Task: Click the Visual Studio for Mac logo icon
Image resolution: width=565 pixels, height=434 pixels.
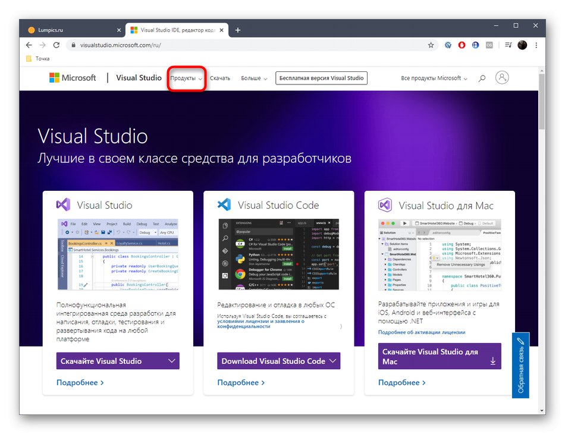Action: [x=385, y=205]
